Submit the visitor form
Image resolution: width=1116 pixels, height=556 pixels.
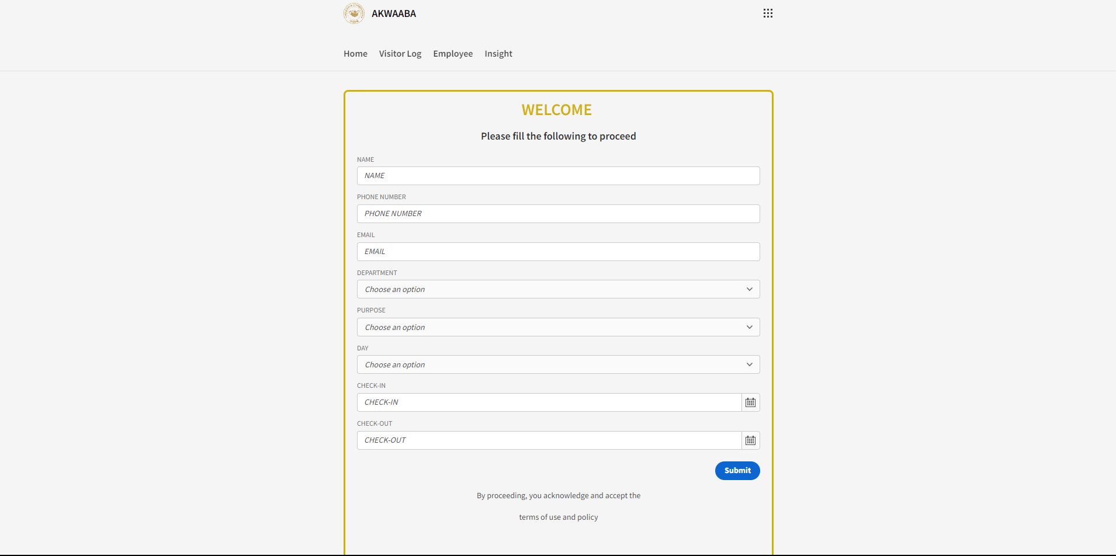click(x=737, y=471)
